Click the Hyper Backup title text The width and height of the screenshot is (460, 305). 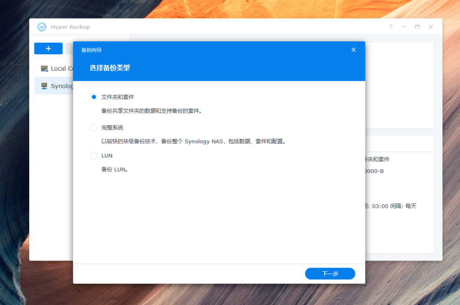point(71,27)
